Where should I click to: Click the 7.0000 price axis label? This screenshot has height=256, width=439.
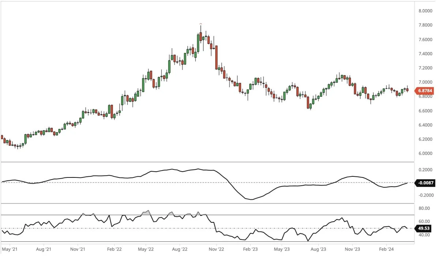click(x=426, y=82)
